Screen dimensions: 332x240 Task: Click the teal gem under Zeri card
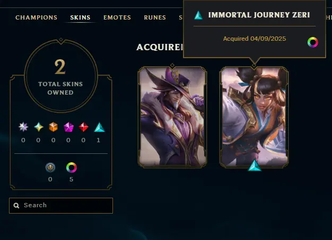pyautogui.click(x=255, y=165)
